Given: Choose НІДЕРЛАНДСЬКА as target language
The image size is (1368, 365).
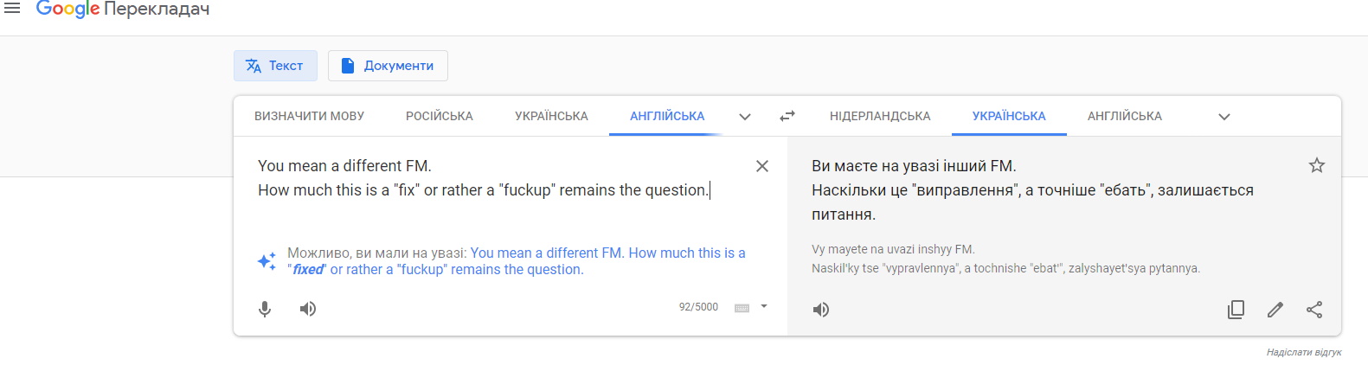Looking at the screenshot, I should click(x=880, y=116).
